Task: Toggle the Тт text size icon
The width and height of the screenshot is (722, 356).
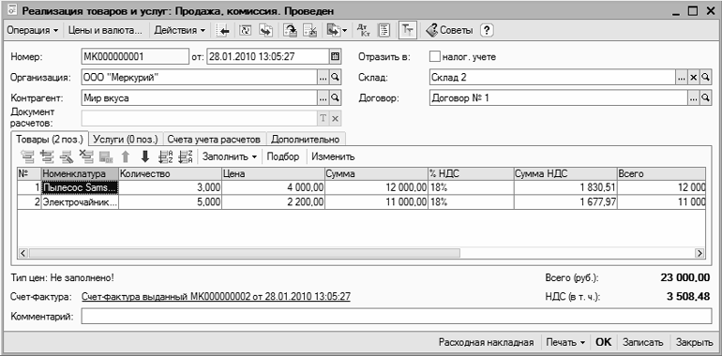Action: point(408,31)
